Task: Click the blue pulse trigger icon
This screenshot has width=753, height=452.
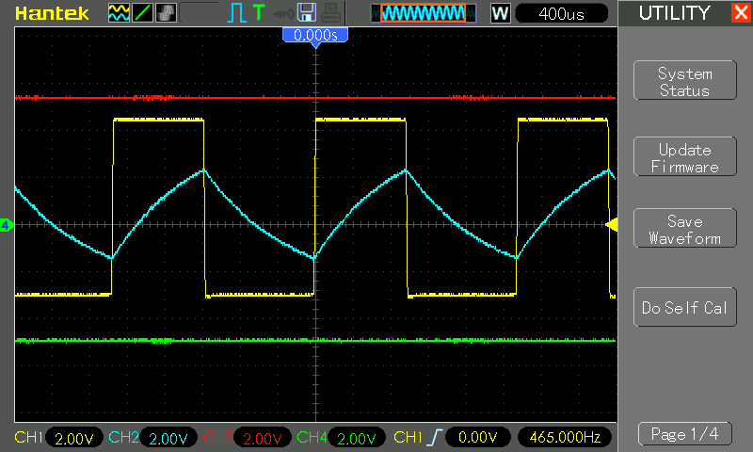Action: click(235, 12)
